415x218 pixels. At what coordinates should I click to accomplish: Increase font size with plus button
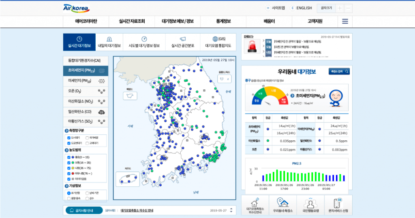(340, 8)
